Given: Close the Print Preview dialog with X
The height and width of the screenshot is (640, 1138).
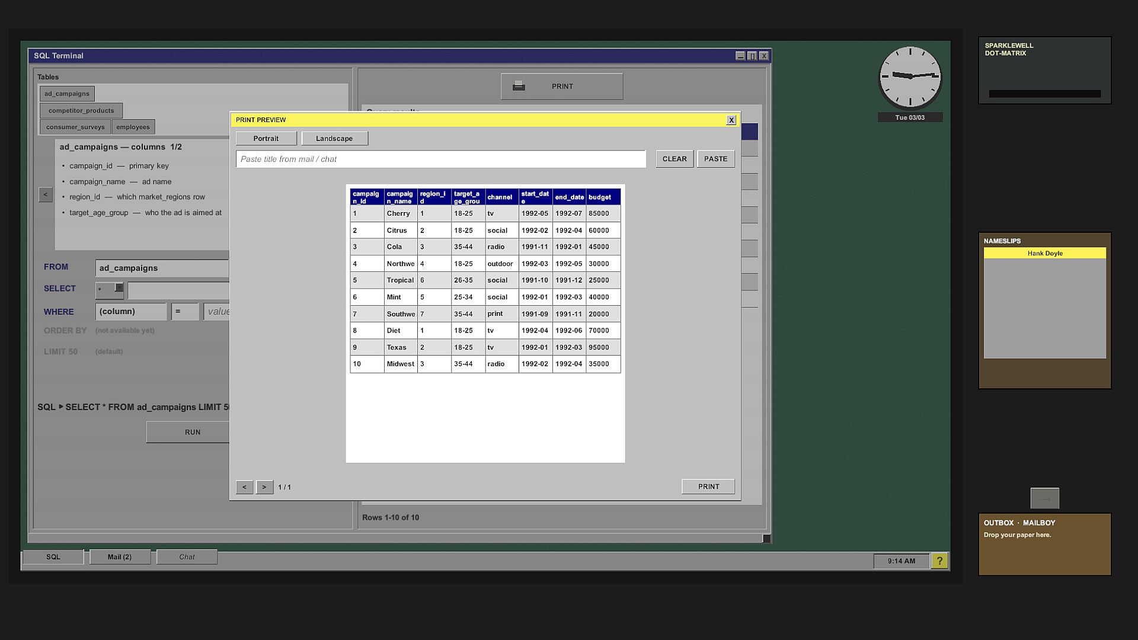Looking at the screenshot, I should point(731,120).
